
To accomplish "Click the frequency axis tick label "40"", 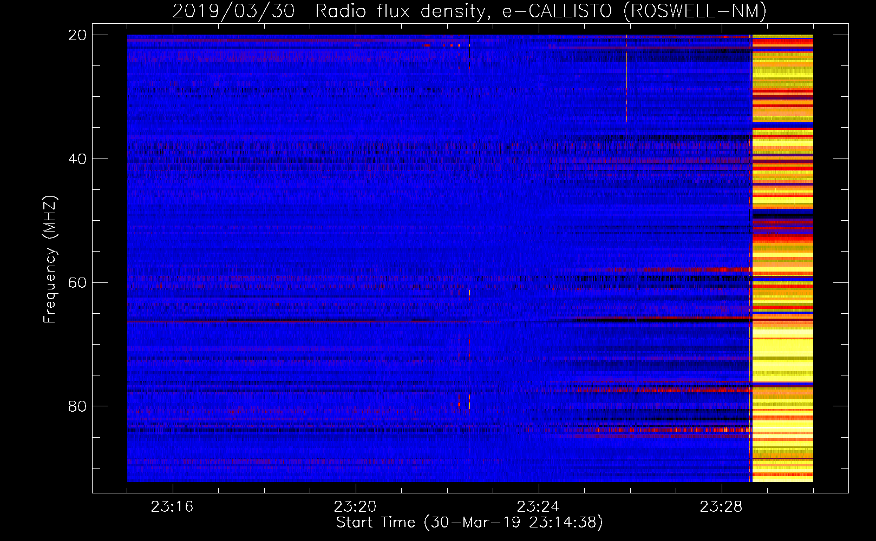I will (78, 159).
